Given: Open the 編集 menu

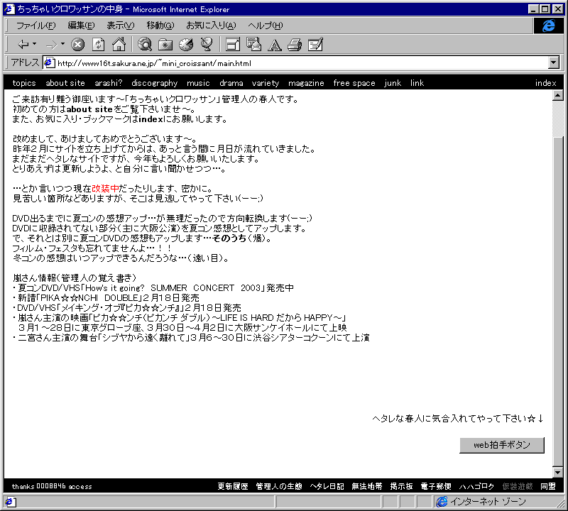Looking at the screenshot, I should [x=81, y=26].
